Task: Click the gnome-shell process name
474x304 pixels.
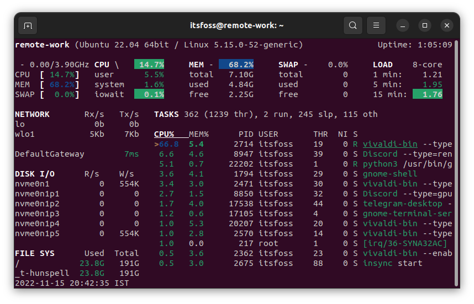Action: point(390,174)
